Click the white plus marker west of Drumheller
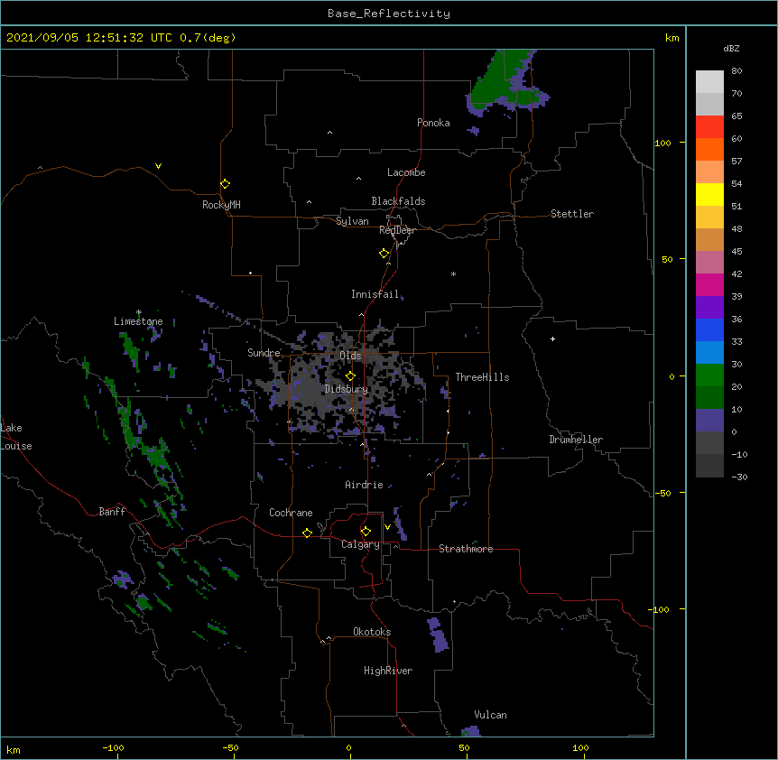This screenshot has height=760, width=778. click(552, 338)
